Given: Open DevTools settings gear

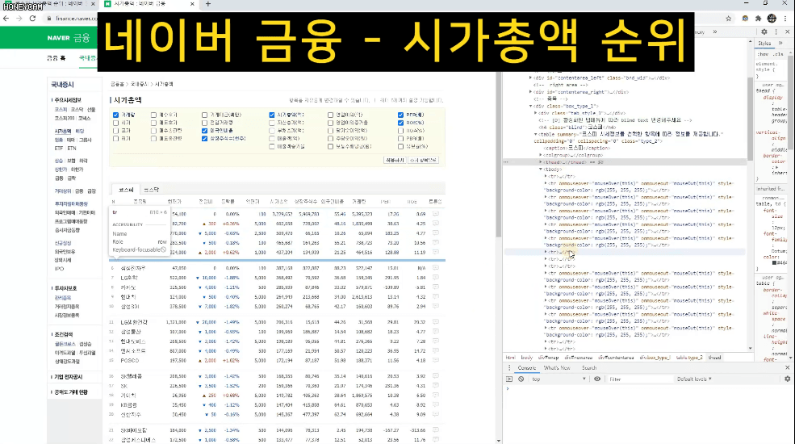Looking at the screenshot, I should pyautogui.click(x=764, y=32).
